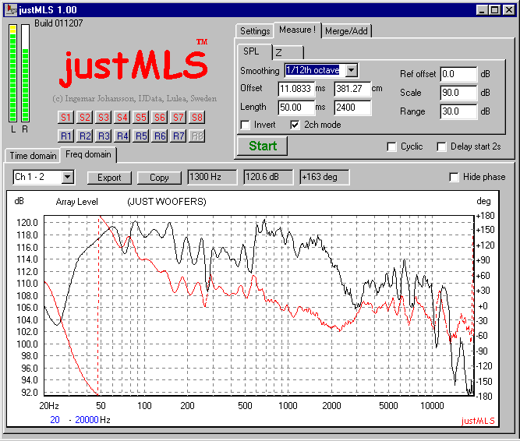
Task: Click the (JUST WOOFERS) graph label
Action: pos(167,202)
